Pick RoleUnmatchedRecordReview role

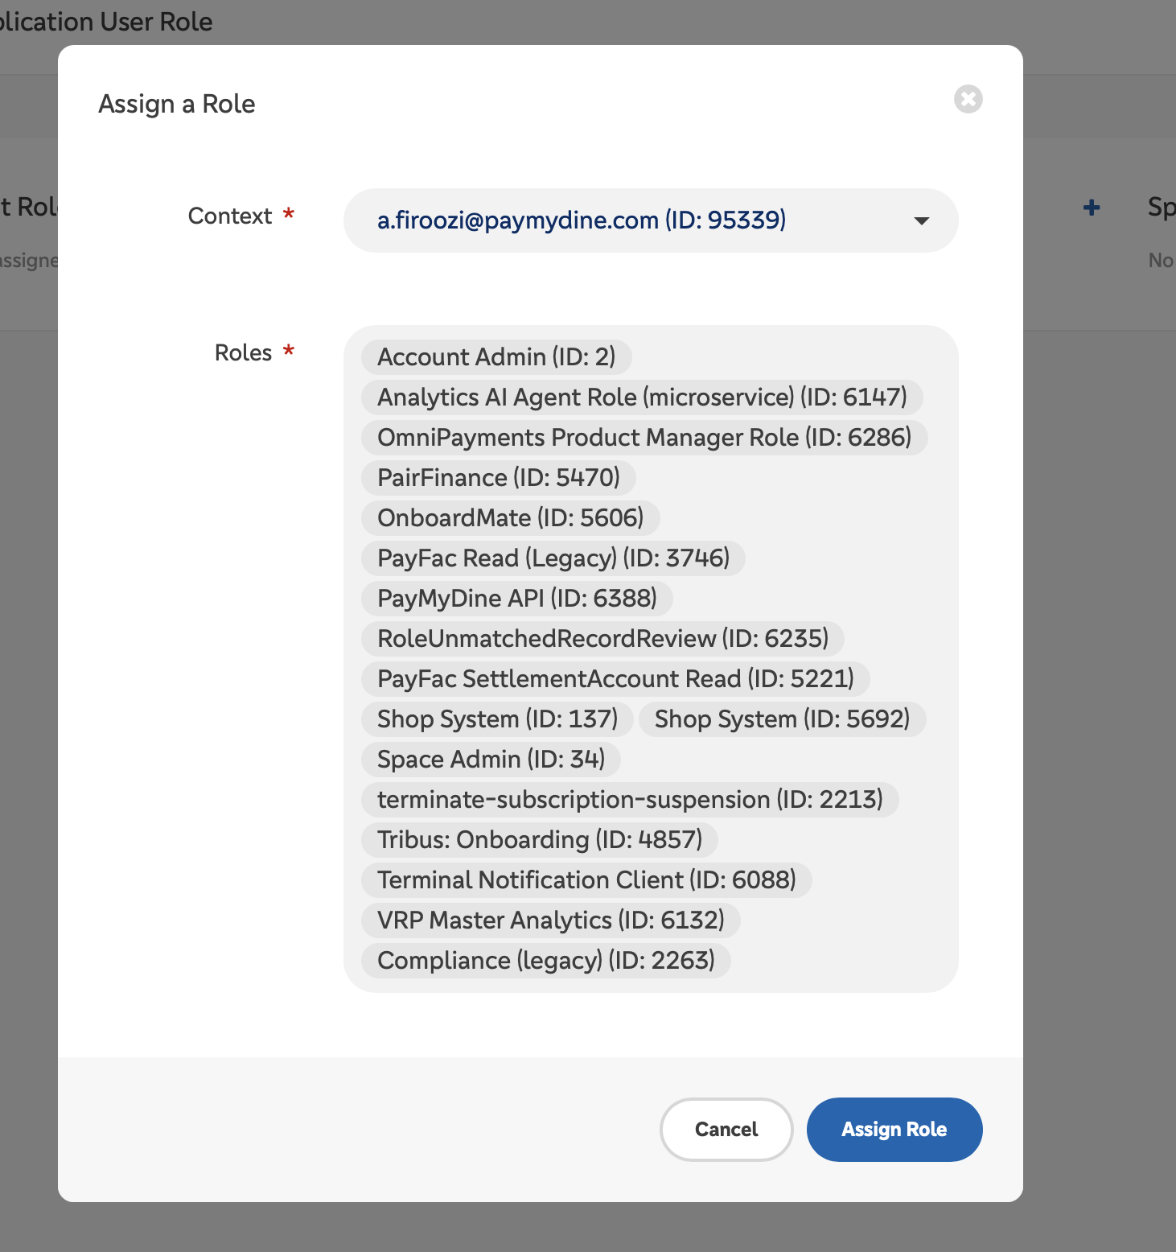click(603, 638)
